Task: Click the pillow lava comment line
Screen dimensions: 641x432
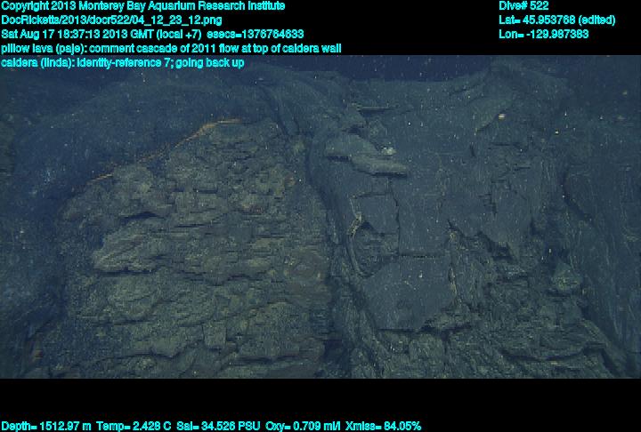Action: click(171, 48)
